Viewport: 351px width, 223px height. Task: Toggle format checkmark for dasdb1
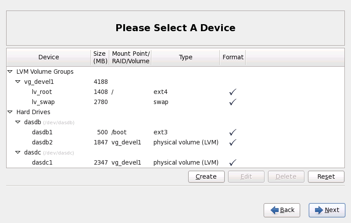[x=233, y=132]
